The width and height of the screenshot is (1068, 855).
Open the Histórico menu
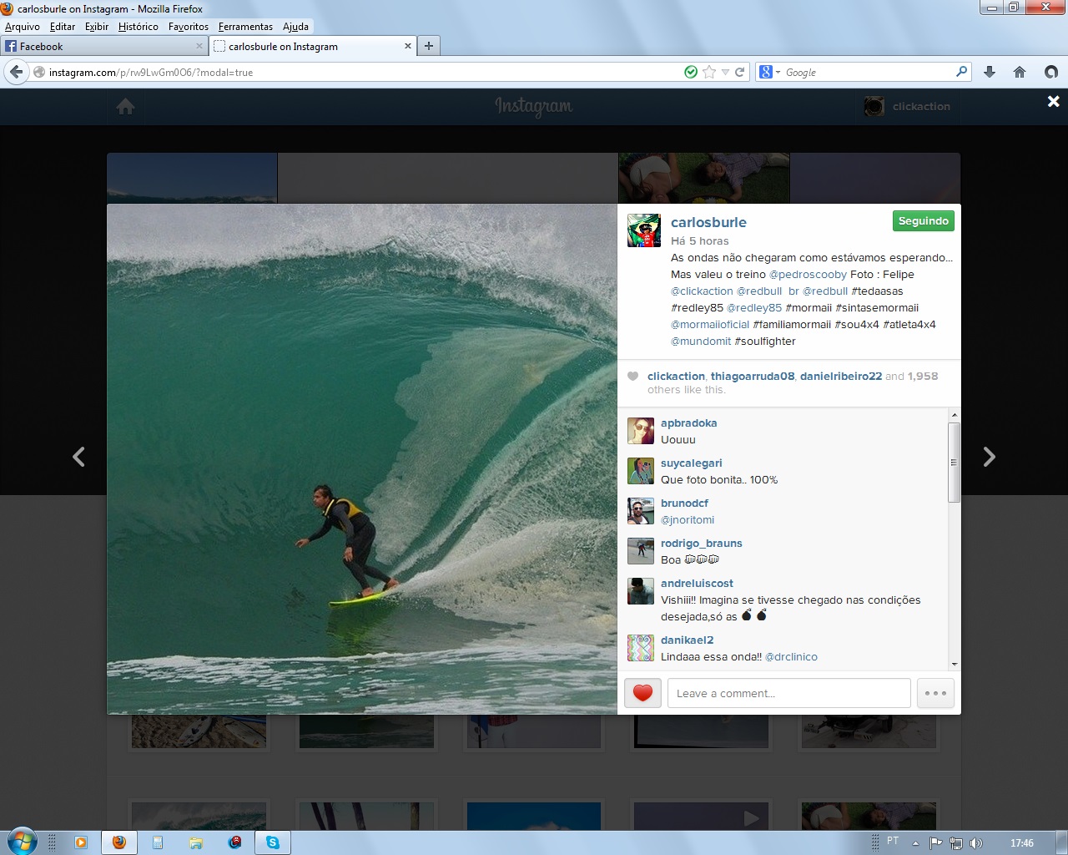coord(139,27)
